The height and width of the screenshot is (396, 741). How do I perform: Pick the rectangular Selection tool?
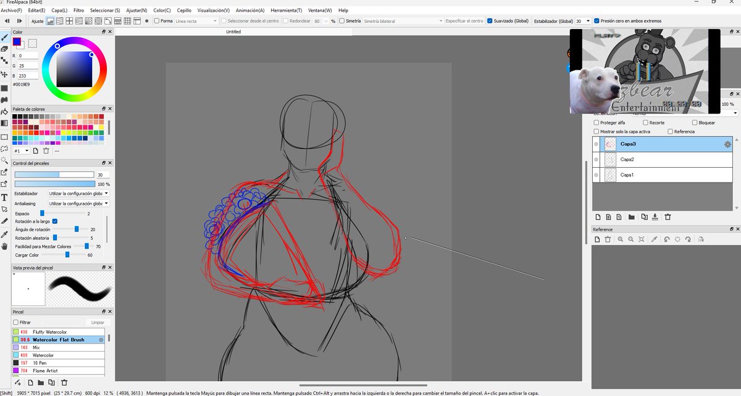pyautogui.click(x=4, y=137)
